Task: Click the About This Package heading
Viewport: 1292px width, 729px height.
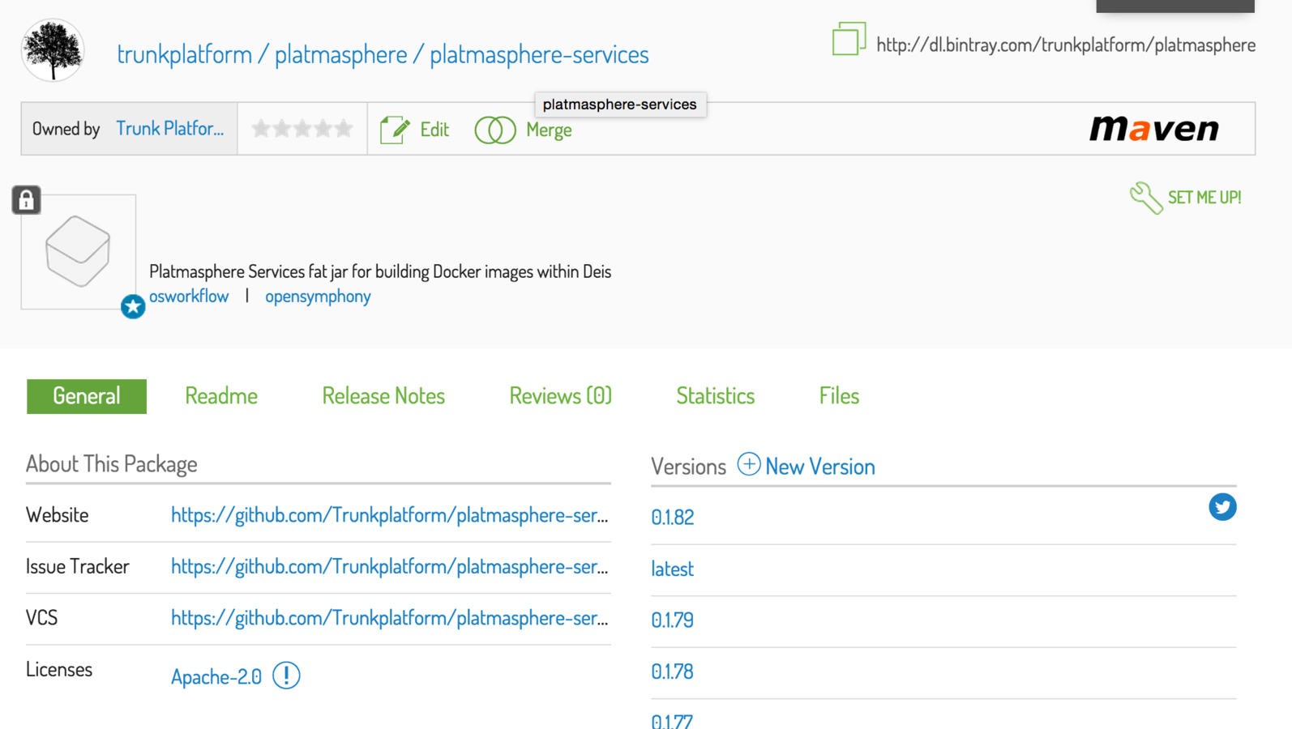Action: tap(112, 464)
